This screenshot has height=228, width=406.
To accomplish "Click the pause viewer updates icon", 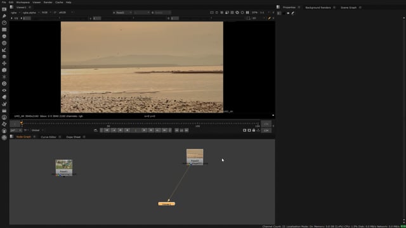I will (247, 13).
